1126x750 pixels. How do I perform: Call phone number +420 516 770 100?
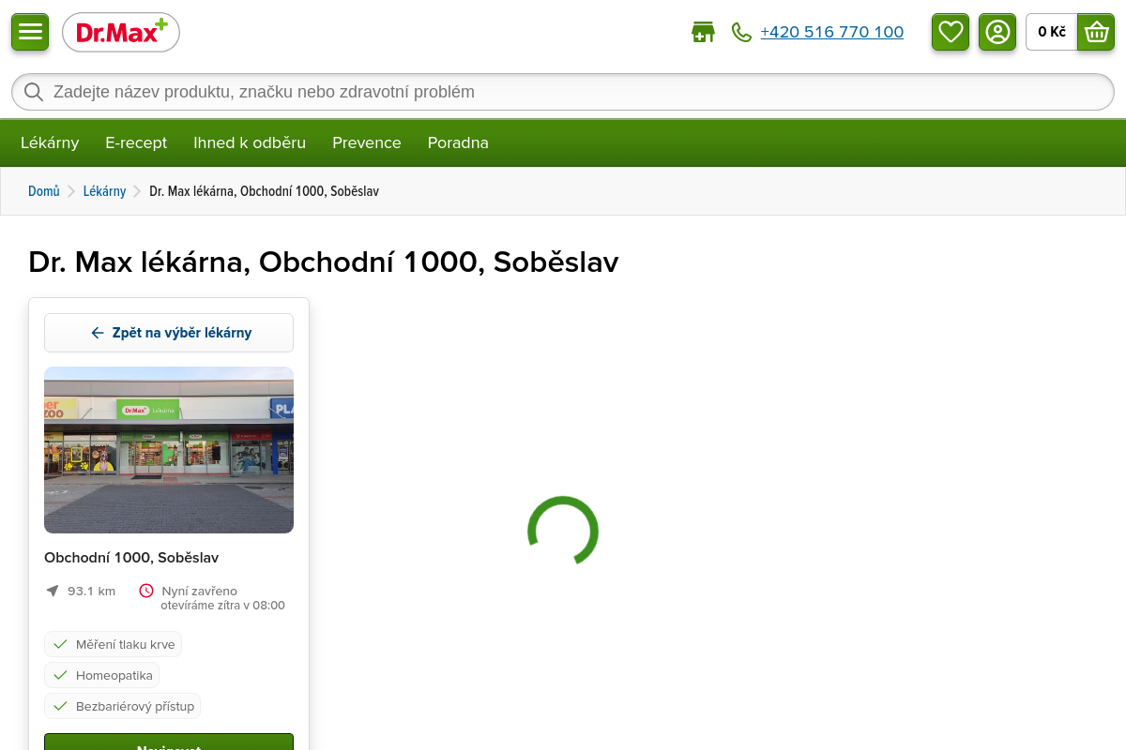coord(831,33)
